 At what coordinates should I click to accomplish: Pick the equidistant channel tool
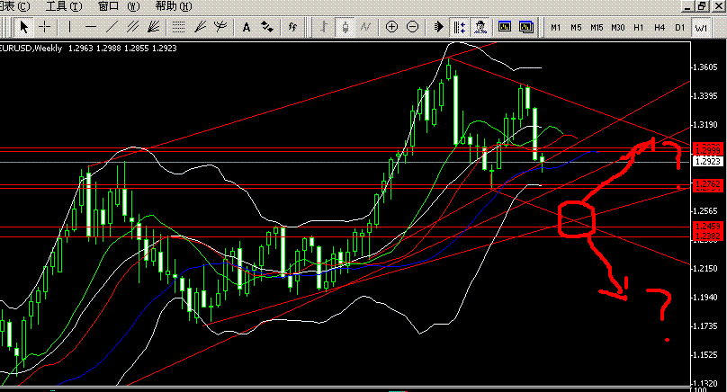(x=133, y=27)
